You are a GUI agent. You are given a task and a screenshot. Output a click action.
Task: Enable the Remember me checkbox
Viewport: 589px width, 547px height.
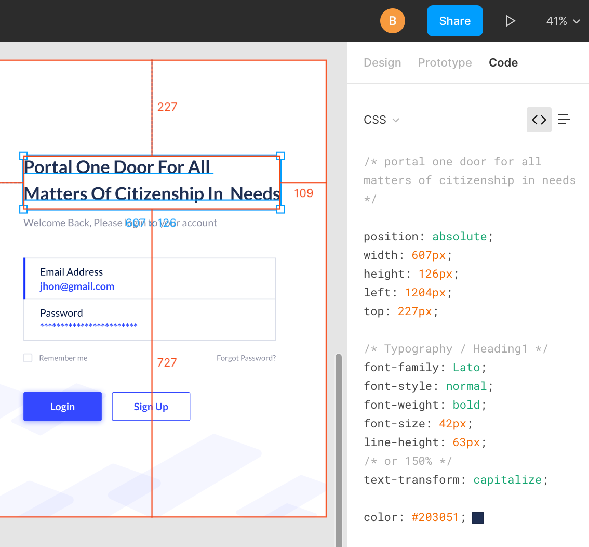point(28,358)
